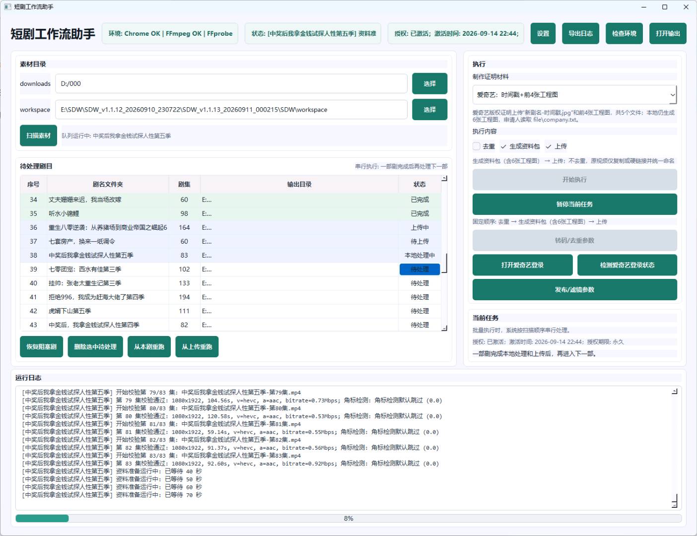Click the 剧名文件夹 column header
The image size is (697, 536).
tap(108, 184)
